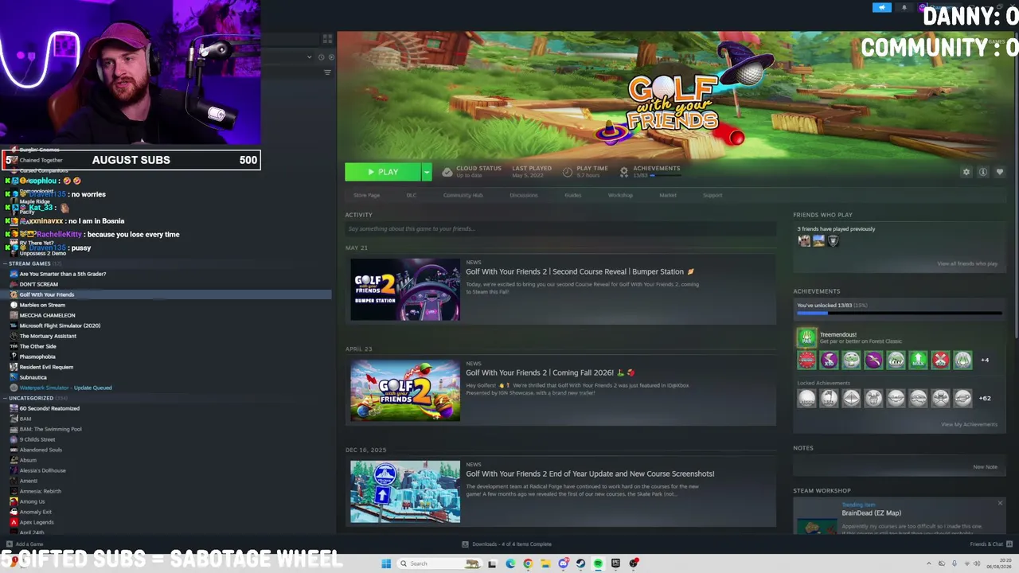Dismiss the BrainDead workshop item
The image size is (1019, 573).
[1000, 503]
